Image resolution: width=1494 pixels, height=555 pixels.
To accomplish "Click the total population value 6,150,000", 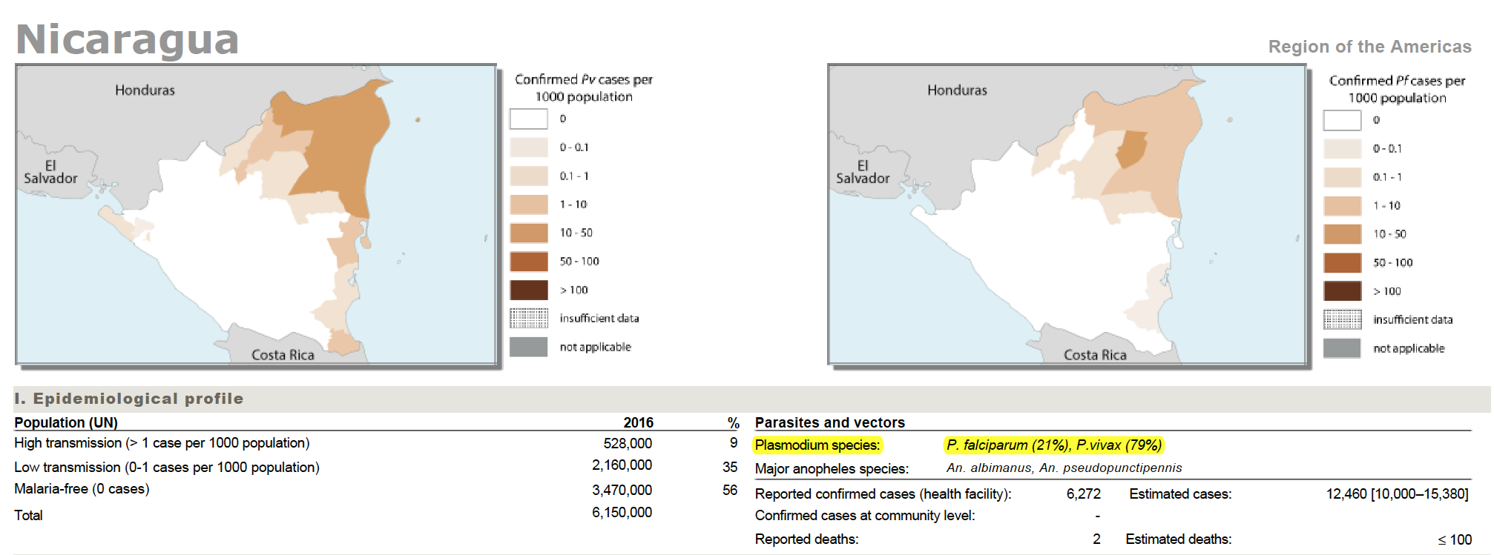I will [x=622, y=513].
